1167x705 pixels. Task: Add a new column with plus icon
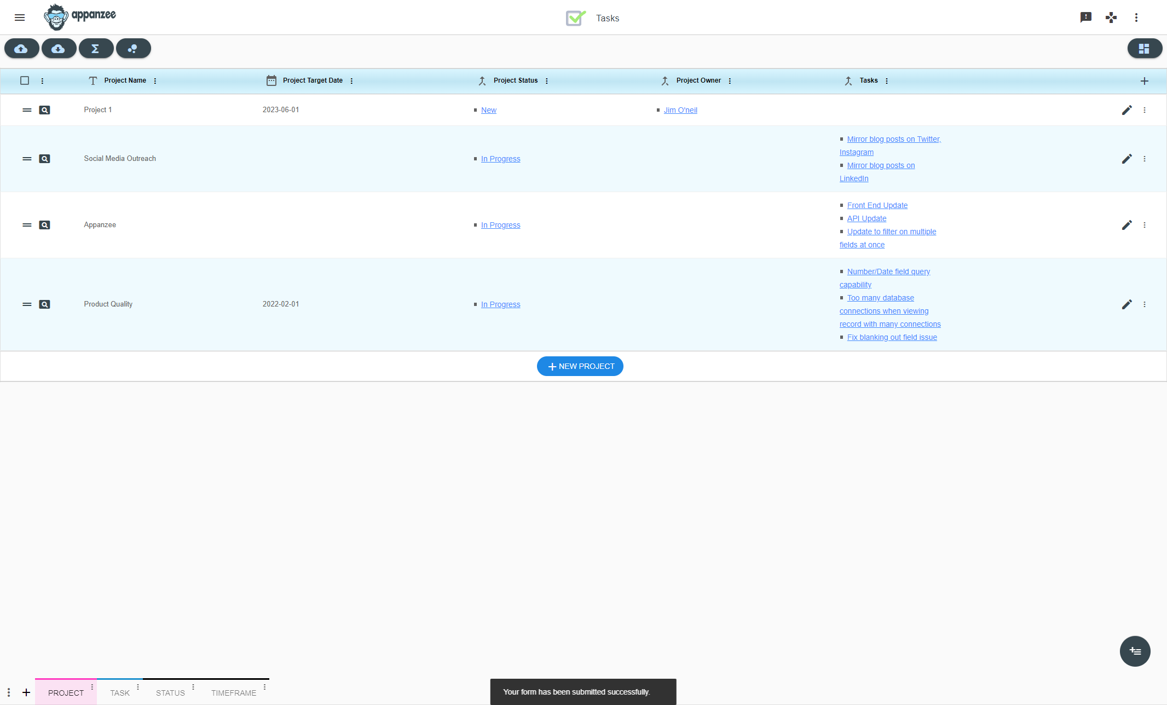(x=1145, y=81)
